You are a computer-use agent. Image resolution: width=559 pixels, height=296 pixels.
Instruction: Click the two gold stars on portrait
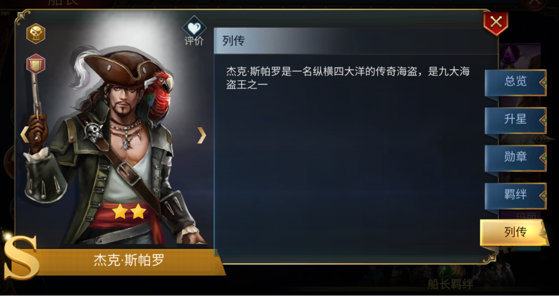tap(129, 212)
